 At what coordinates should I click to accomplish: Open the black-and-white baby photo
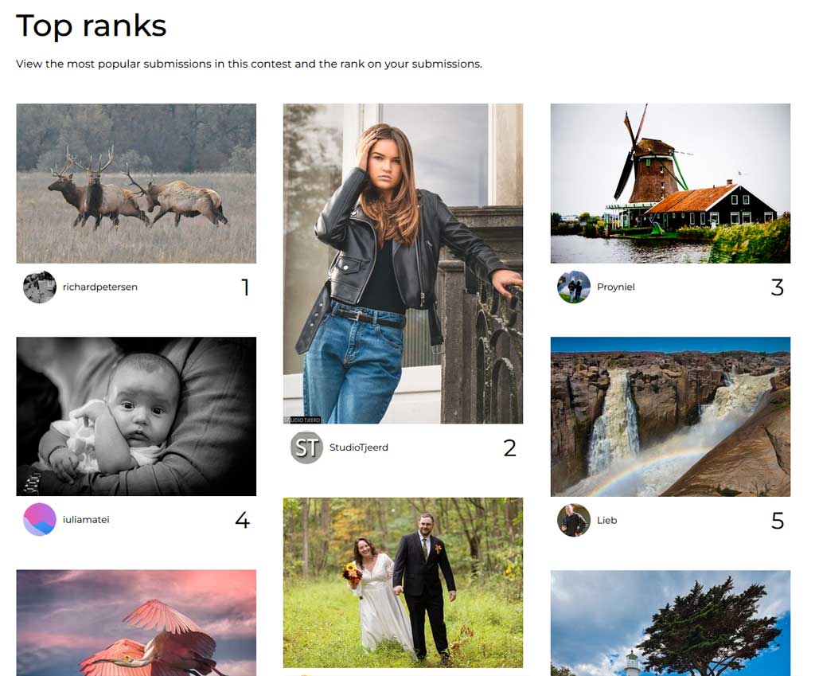(136, 416)
